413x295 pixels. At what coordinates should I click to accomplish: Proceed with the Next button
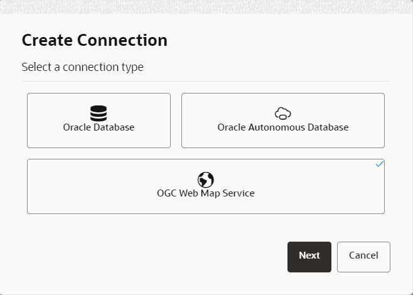click(x=309, y=257)
